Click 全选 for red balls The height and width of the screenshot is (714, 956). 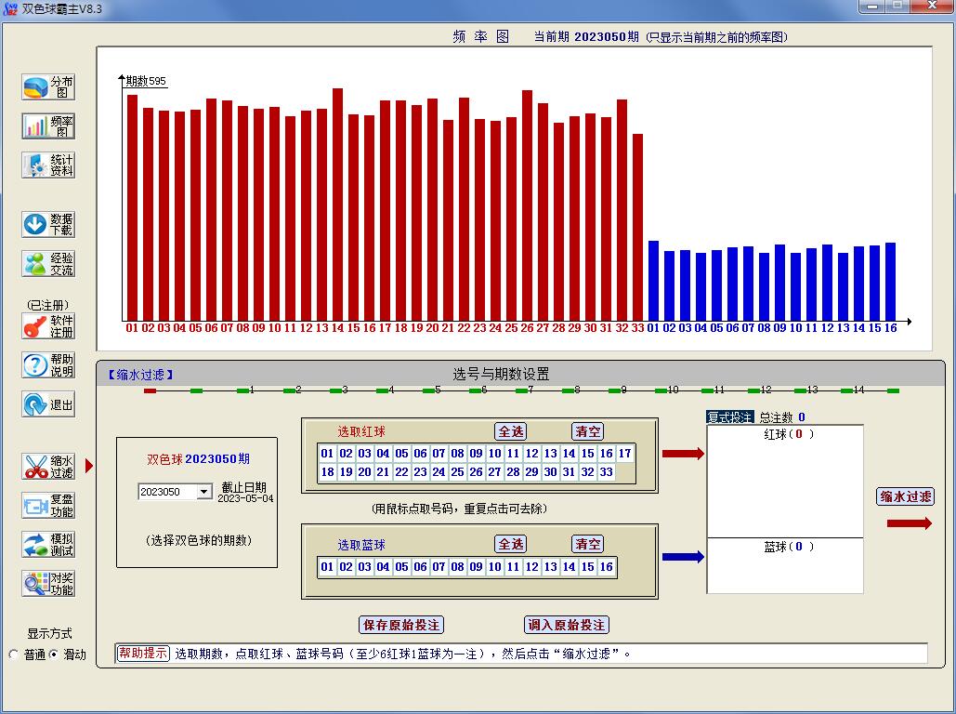[511, 431]
